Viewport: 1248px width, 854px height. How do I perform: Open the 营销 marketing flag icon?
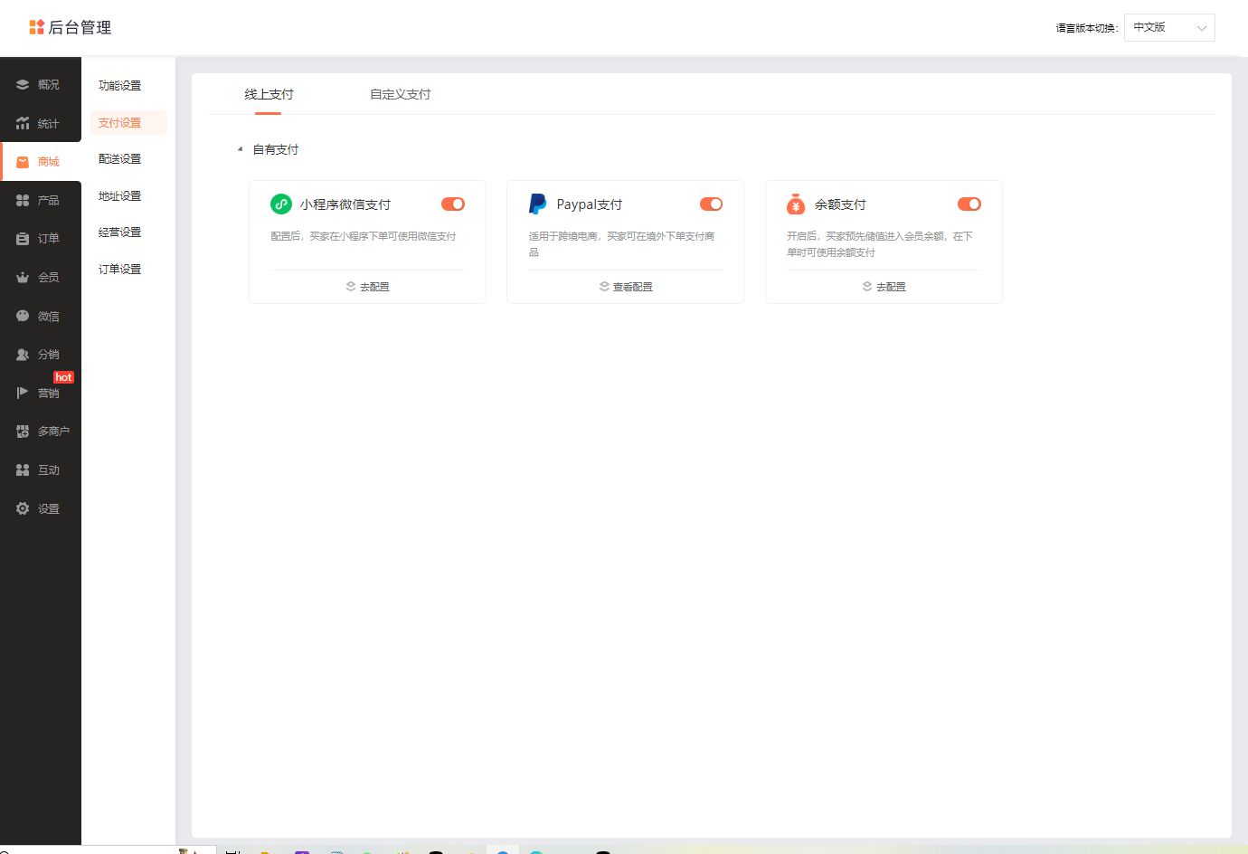point(23,393)
